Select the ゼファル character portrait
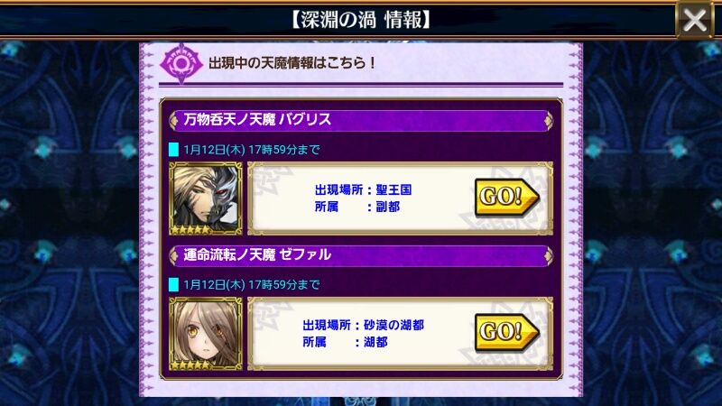 point(206,334)
